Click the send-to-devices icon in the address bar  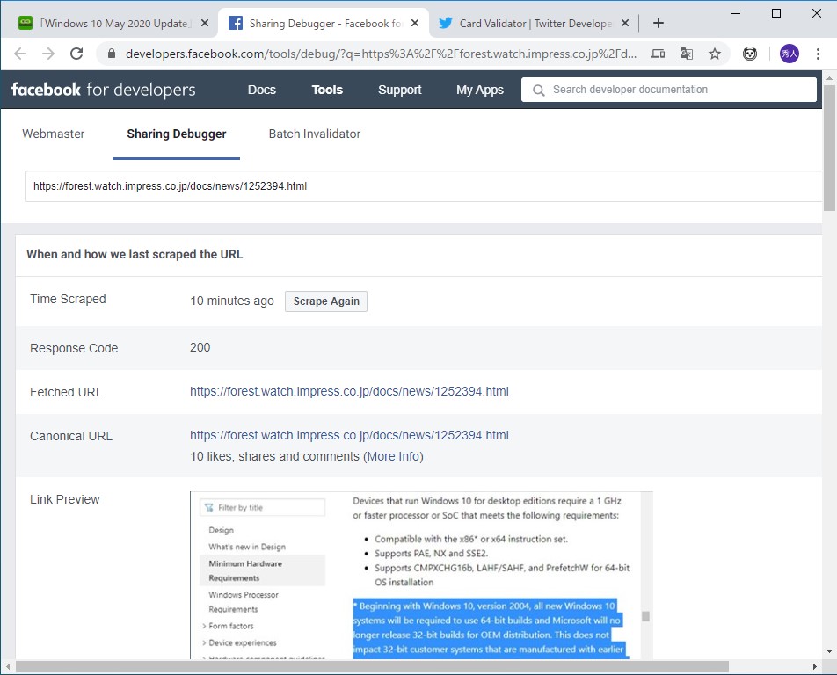(x=659, y=53)
